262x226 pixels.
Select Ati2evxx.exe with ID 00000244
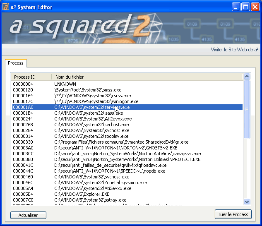coord(127,119)
